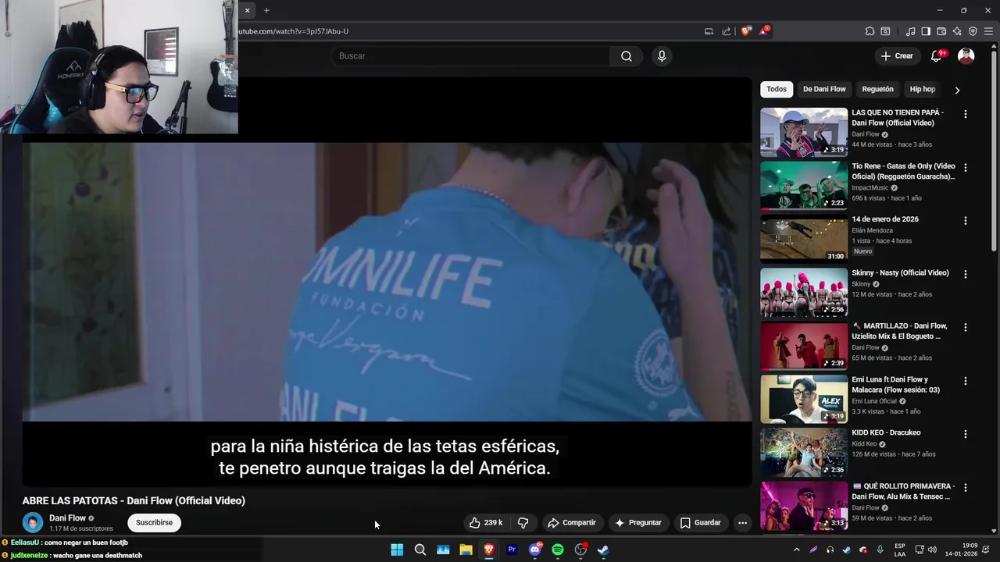The height and width of the screenshot is (562, 1000).
Task: Open the browser extensions puzzle icon
Action: [870, 31]
